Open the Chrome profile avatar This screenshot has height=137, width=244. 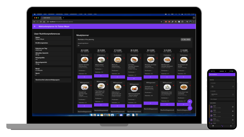[x=190, y=22]
